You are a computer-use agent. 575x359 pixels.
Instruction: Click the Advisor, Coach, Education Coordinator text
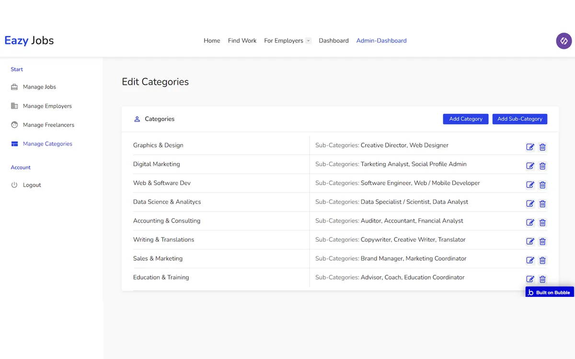[413, 278]
